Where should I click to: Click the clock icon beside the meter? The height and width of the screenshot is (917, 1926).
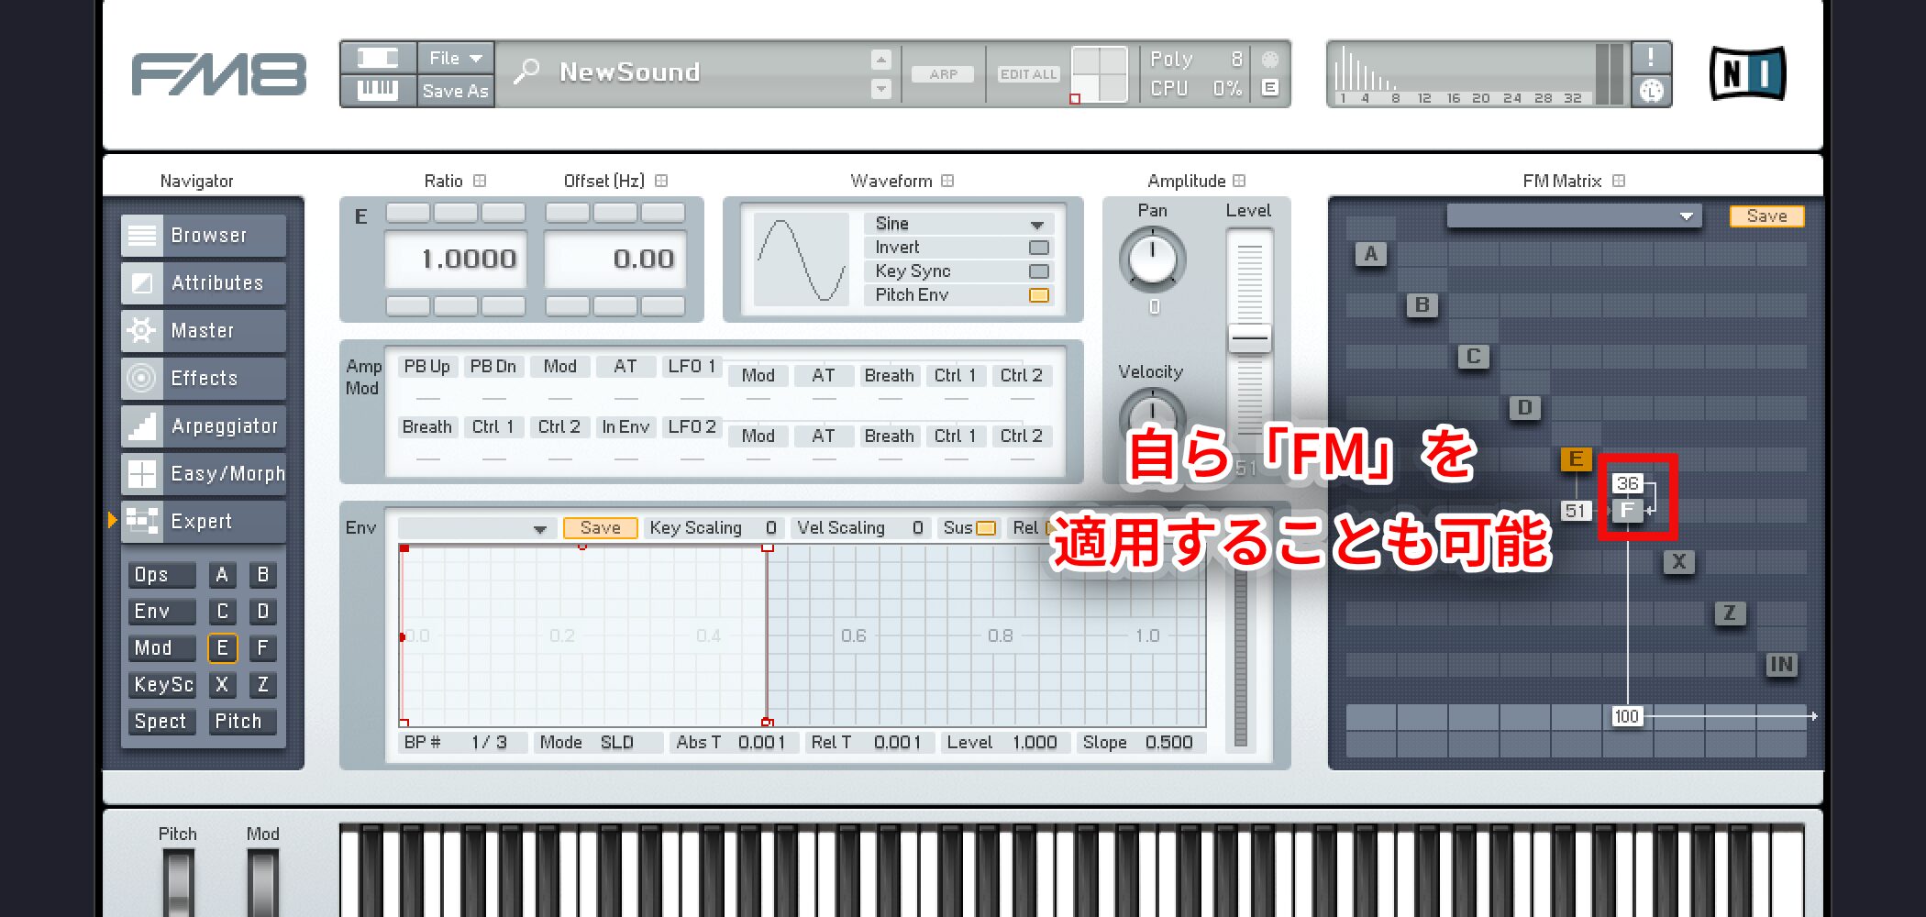click(1651, 90)
